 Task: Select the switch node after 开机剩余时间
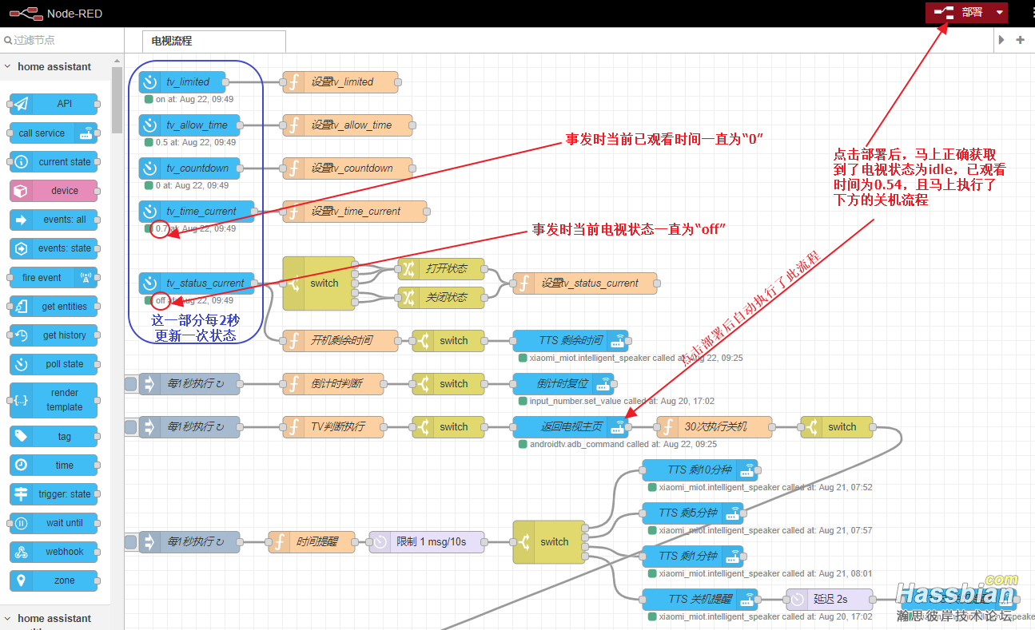pyautogui.click(x=448, y=340)
